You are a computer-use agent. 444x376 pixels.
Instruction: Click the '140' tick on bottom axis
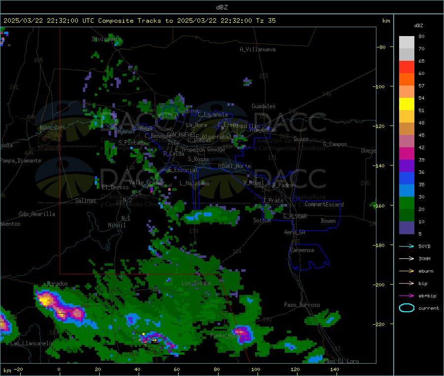[x=334, y=369]
